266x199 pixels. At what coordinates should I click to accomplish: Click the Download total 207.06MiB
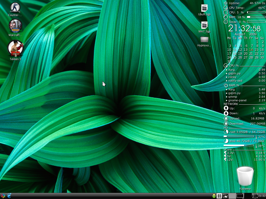[258, 124]
